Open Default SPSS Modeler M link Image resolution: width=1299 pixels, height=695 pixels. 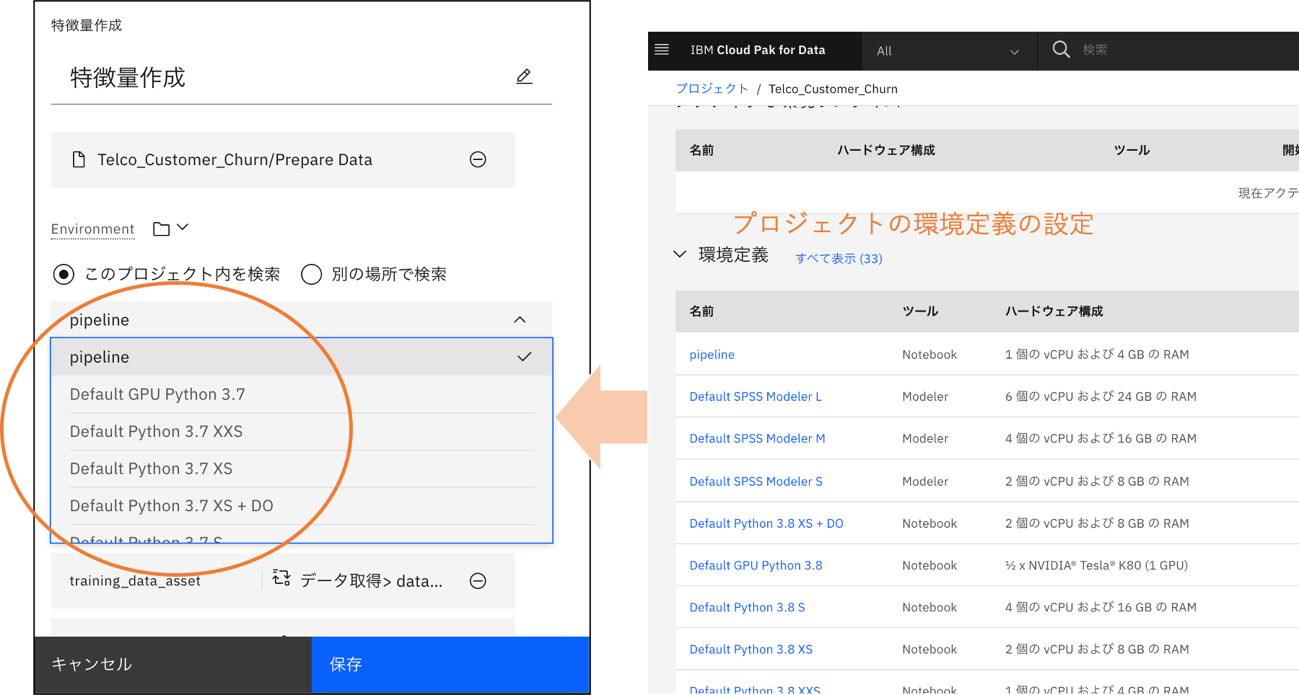tap(757, 438)
